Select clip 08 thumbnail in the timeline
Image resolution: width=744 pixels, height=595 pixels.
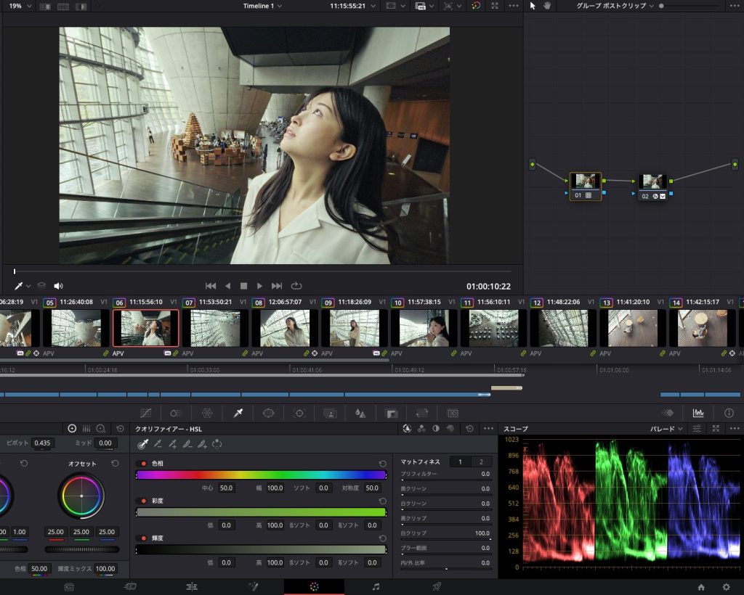(x=284, y=328)
